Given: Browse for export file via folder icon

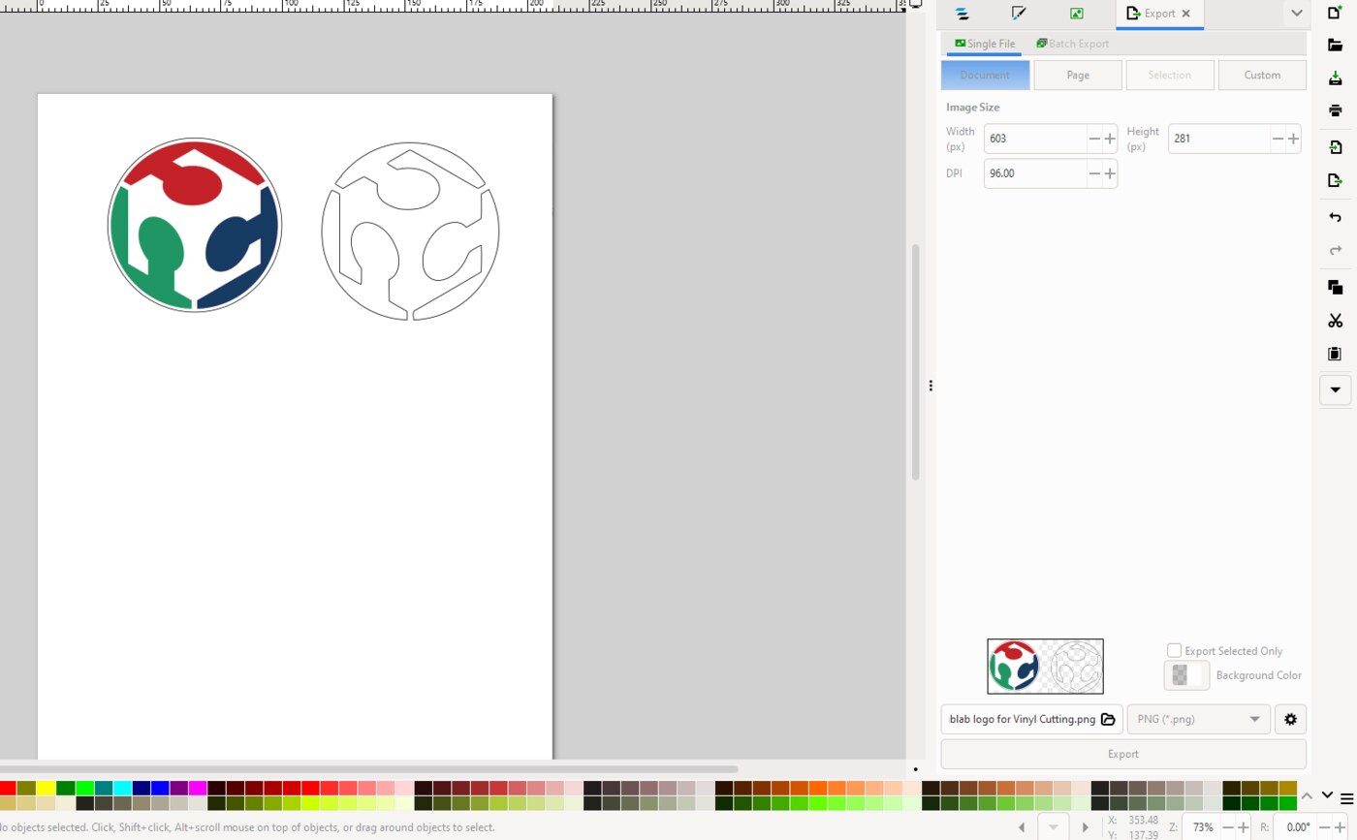Looking at the screenshot, I should tap(1108, 719).
